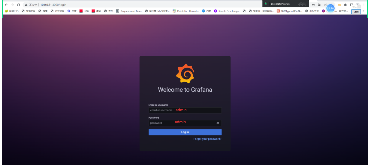The height and width of the screenshot is (165, 368).
Task: Click the Grafana logo
Action: coord(185,73)
